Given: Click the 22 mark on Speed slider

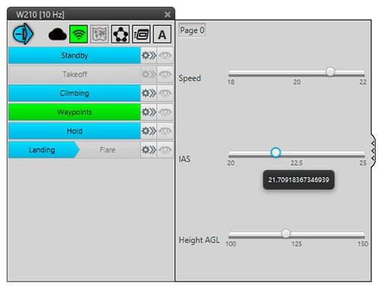Looking at the screenshot, I should point(363,82).
